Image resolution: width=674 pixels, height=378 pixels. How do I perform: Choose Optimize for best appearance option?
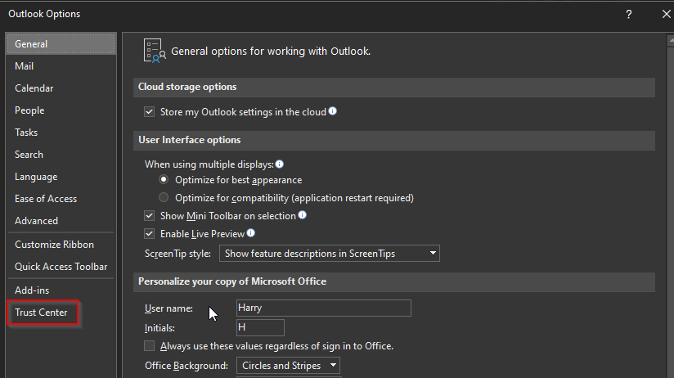click(x=164, y=180)
